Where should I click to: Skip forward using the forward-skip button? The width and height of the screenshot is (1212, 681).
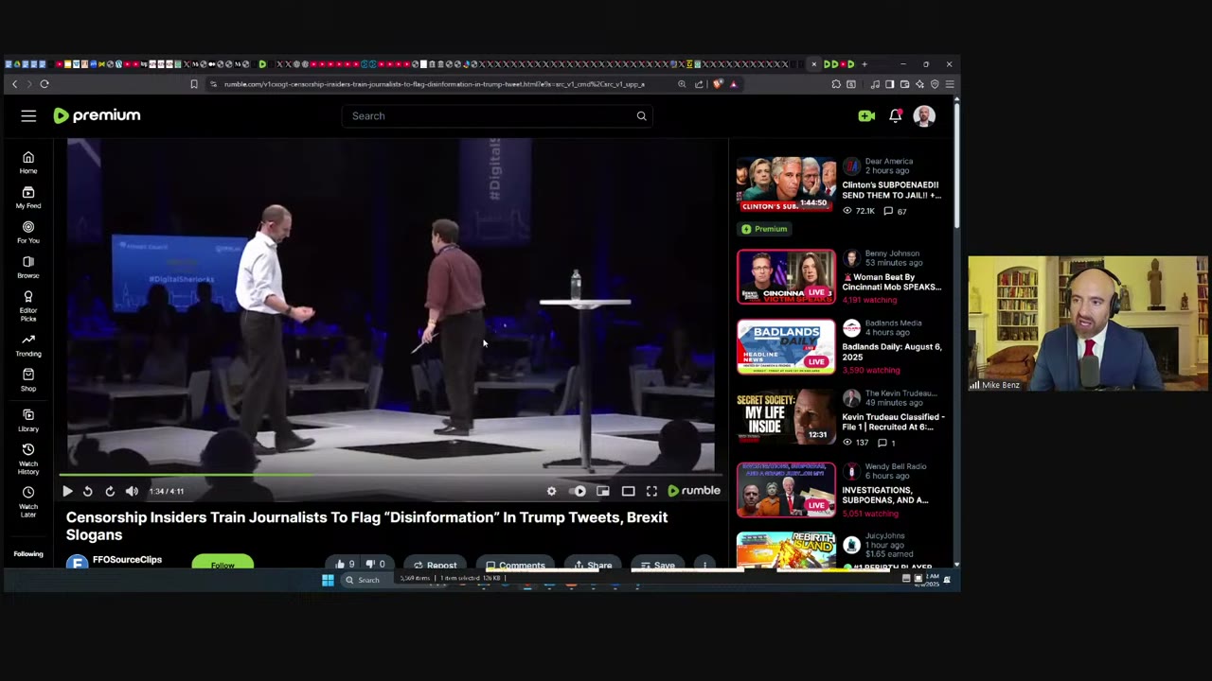click(110, 491)
